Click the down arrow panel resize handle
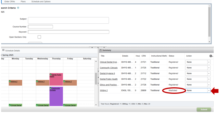 click(104, 47)
